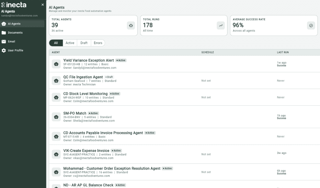This screenshot has height=188, width=320.
Task: Click the robot icon in Total Agents card
Action: point(131,26)
